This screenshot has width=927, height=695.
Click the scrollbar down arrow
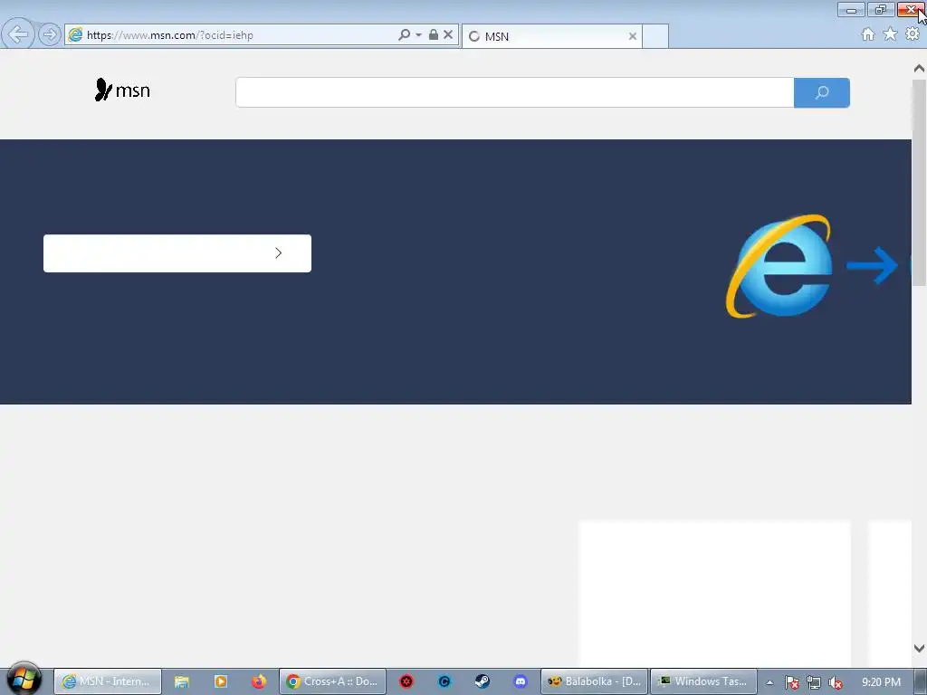(x=919, y=648)
